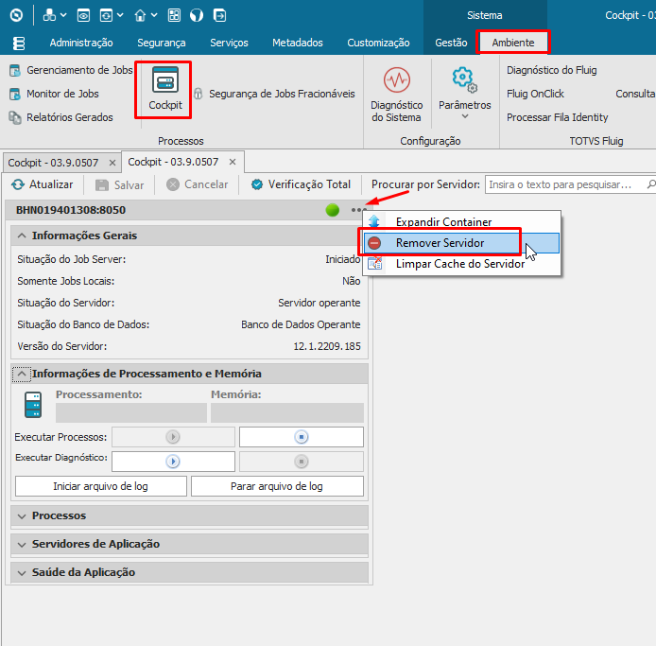
Task: Collapse Informações de Processamento e Memória section
Action: point(23,374)
